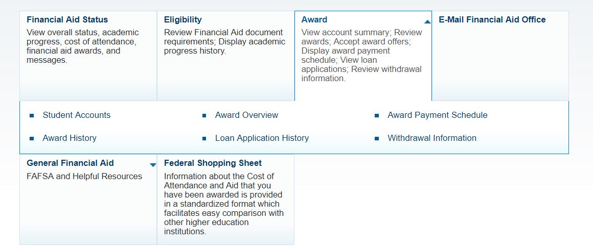Click bullet icon beside Award Payment Schedule
This screenshot has height=246, width=593.
377,116
